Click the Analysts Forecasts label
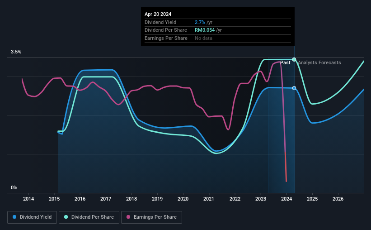Viewport: 371px width, 230px height. [x=319, y=62]
